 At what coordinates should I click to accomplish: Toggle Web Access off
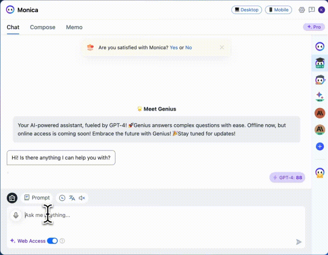pyautogui.click(x=52, y=240)
